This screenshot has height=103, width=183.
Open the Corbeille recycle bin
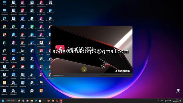pos(178,91)
